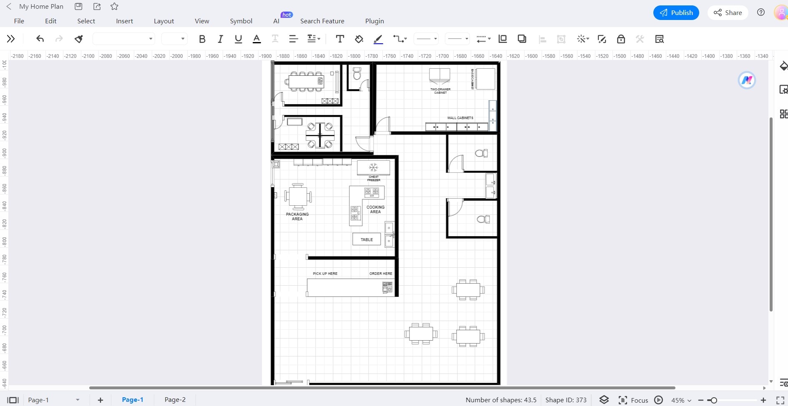Image resolution: width=788 pixels, height=406 pixels.
Task: Open the line style dropdown
Action: 426,39
